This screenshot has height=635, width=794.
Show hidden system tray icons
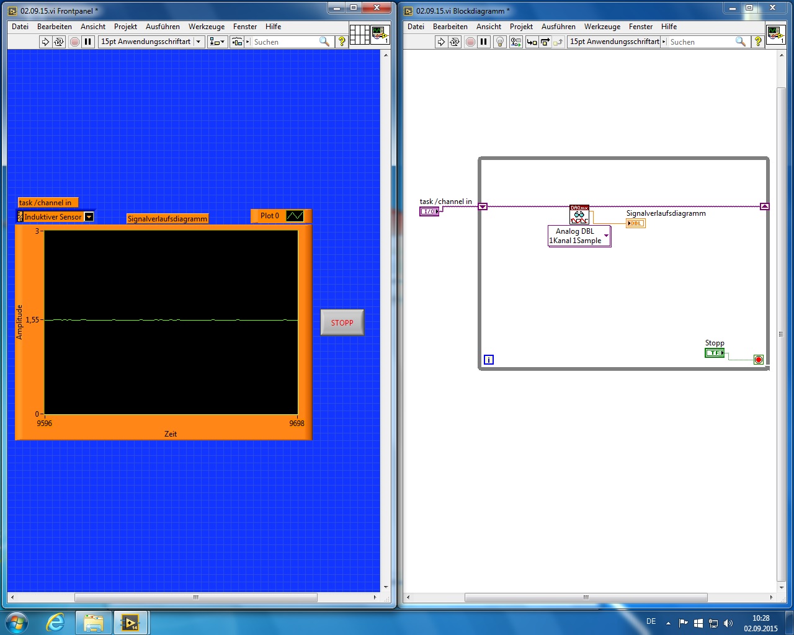tap(668, 623)
